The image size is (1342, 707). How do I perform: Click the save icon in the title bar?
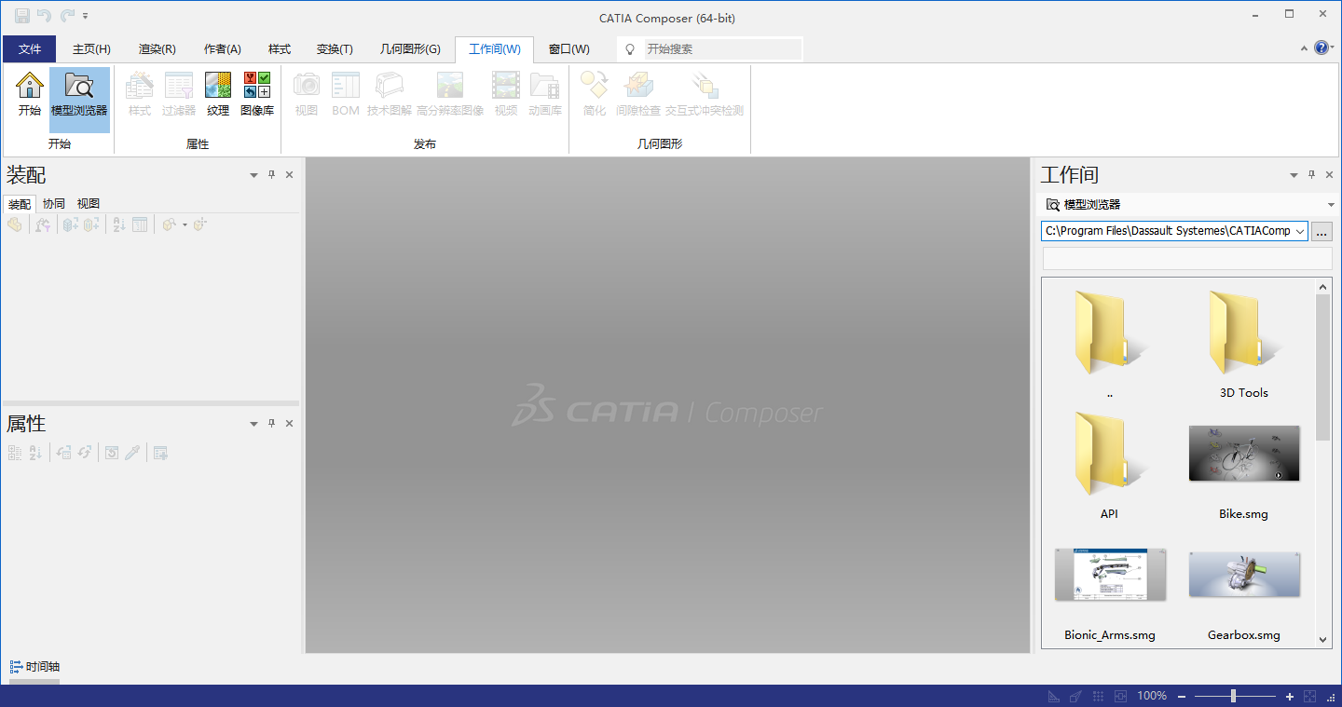[21, 16]
